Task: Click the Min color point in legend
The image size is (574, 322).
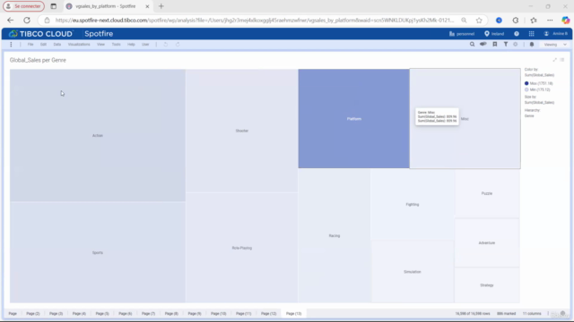Action: tap(526, 89)
